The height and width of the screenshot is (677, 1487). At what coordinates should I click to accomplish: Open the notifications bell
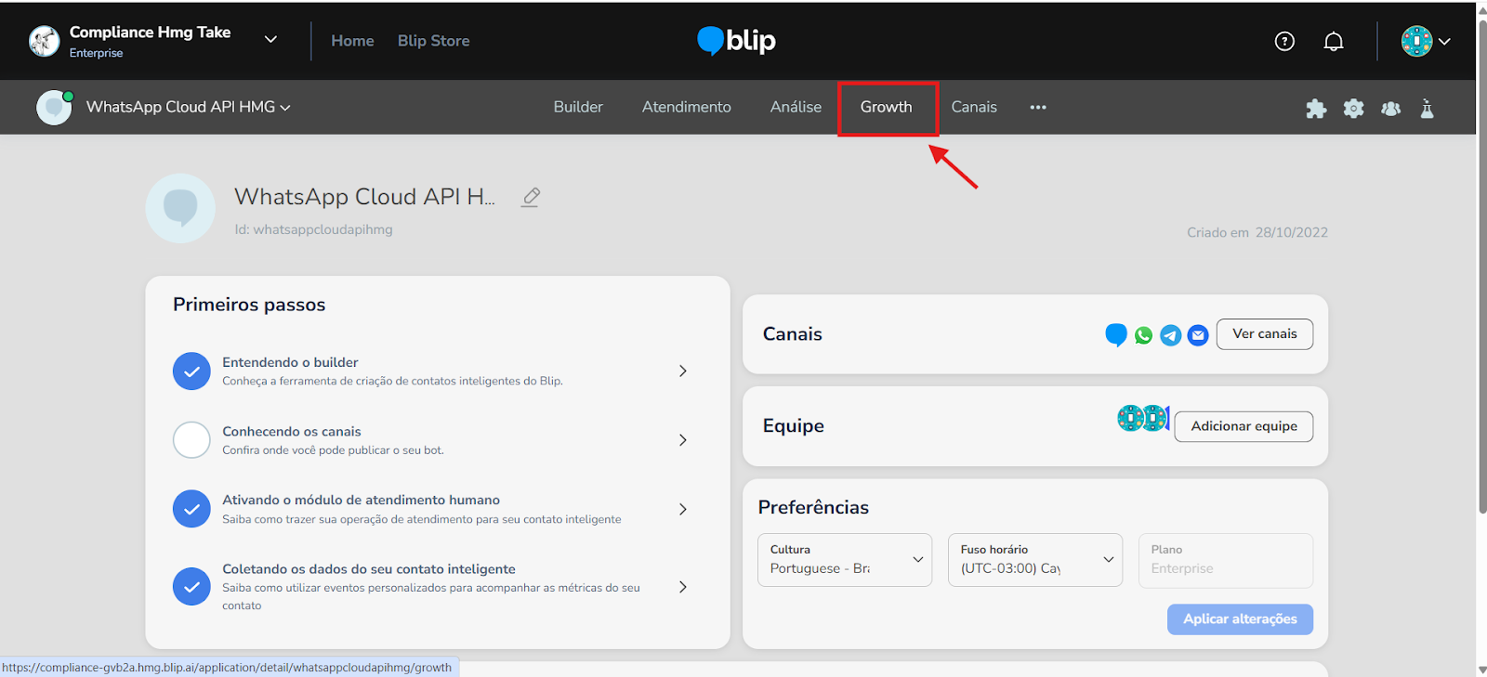click(x=1334, y=41)
